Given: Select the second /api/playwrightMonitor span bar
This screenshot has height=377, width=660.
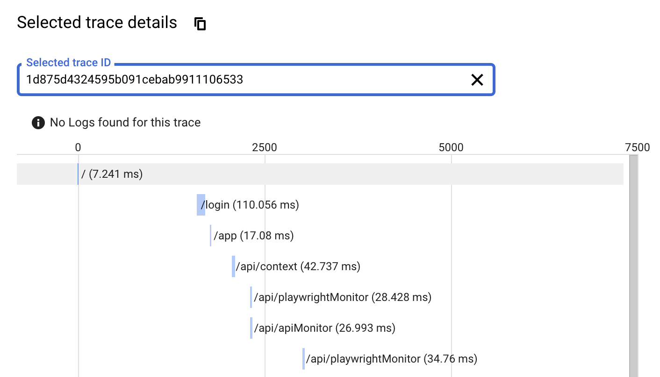Looking at the screenshot, I should (303, 358).
